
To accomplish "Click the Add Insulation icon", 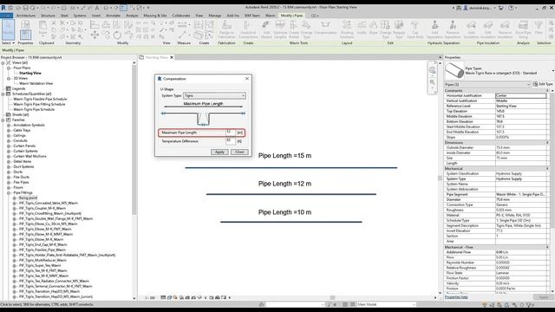I will pos(471,29).
